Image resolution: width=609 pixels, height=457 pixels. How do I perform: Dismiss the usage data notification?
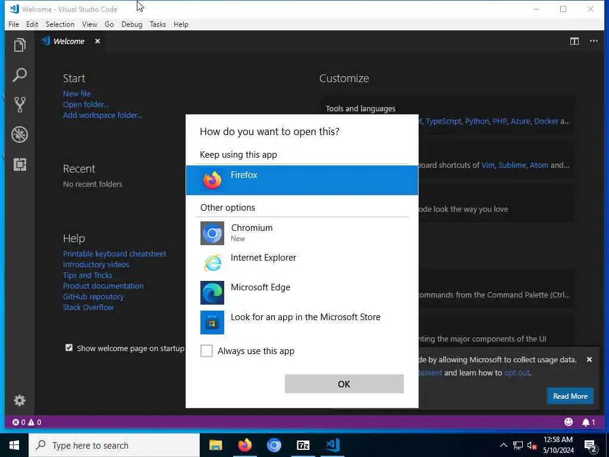pyautogui.click(x=589, y=359)
